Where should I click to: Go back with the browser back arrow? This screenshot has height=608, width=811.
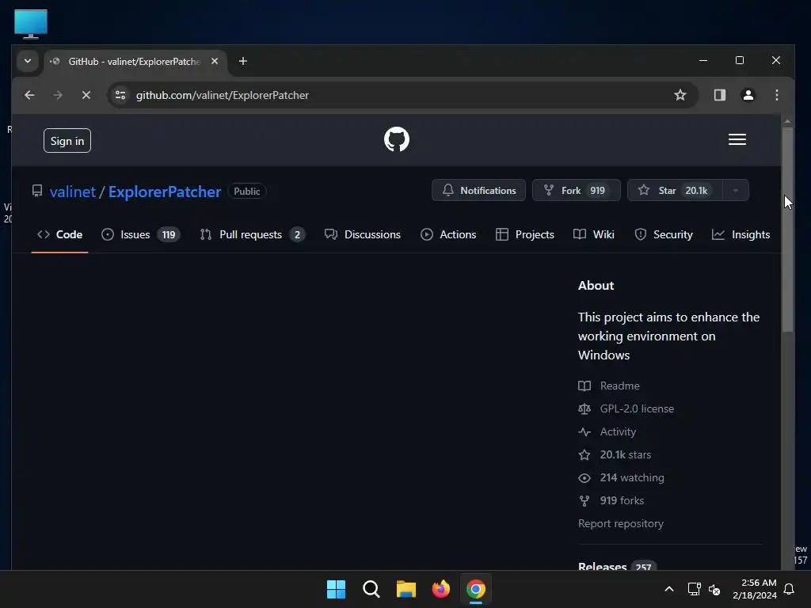(29, 95)
